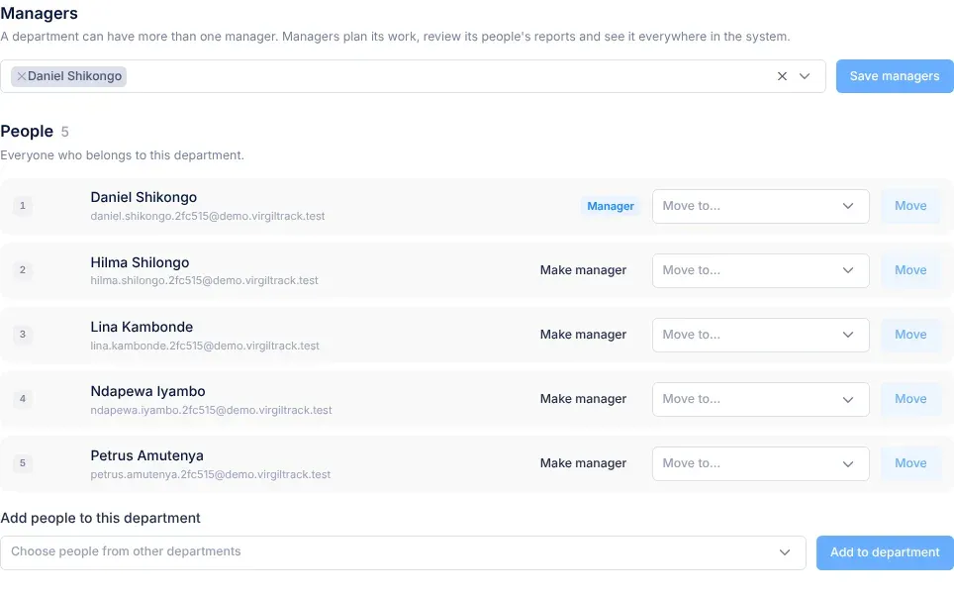Remove Daniel Shikongo chip from managers

pyautogui.click(x=22, y=76)
